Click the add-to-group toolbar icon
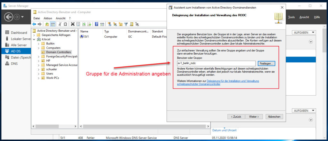 pos(137,24)
